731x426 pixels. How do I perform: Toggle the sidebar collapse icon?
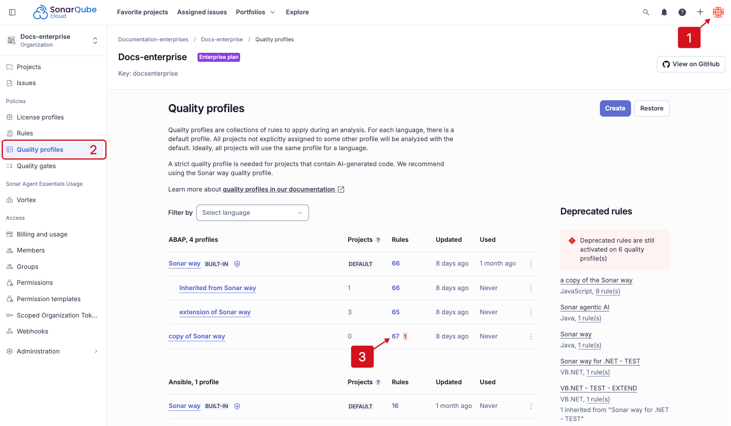(12, 12)
